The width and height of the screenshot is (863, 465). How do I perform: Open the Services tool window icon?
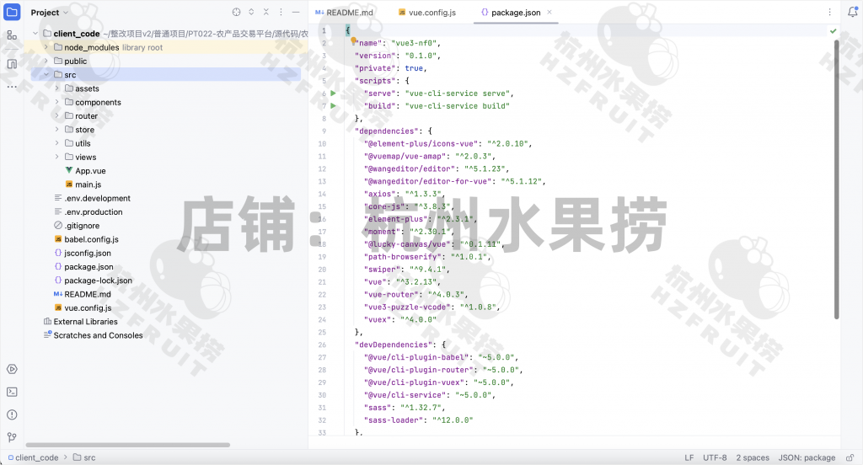click(x=12, y=369)
